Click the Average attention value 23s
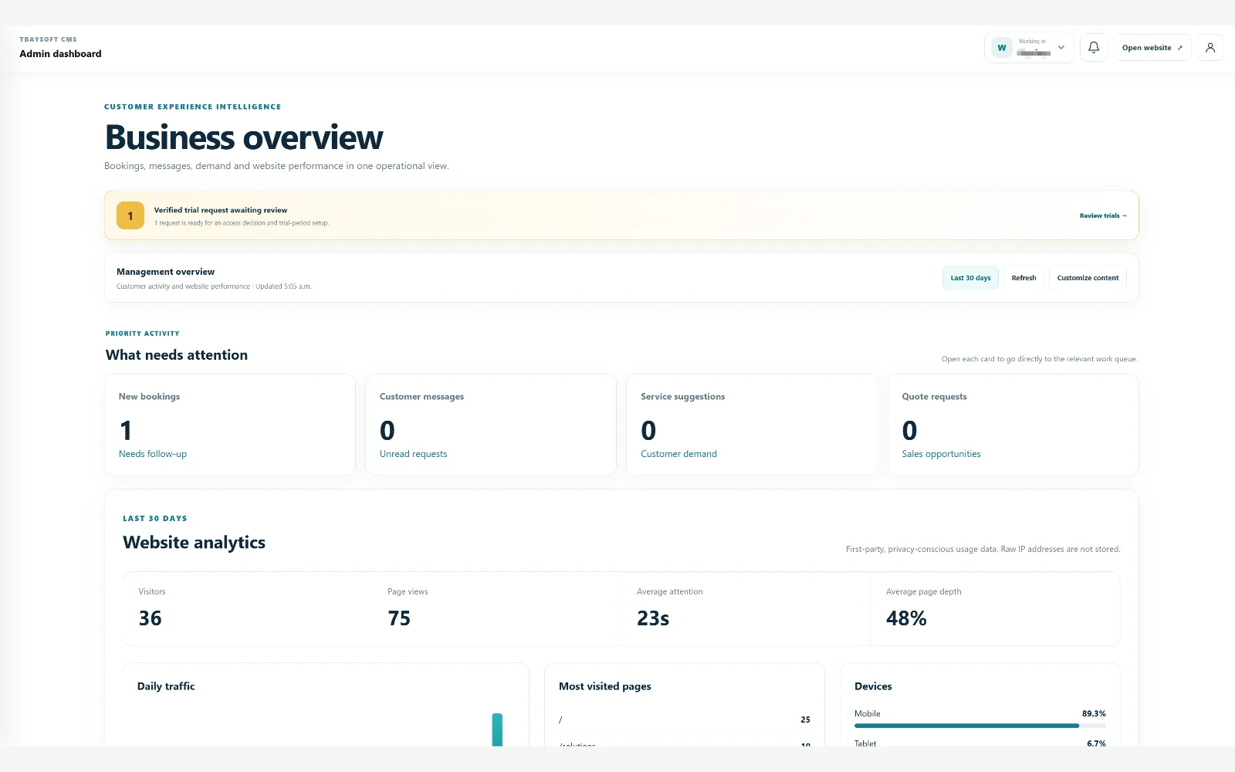The height and width of the screenshot is (772, 1235). click(x=653, y=618)
